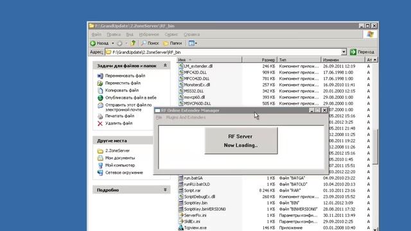Collapse the Задачи для файлов и папок panel
This screenshot has height=231, width=411.
[165, 65]
